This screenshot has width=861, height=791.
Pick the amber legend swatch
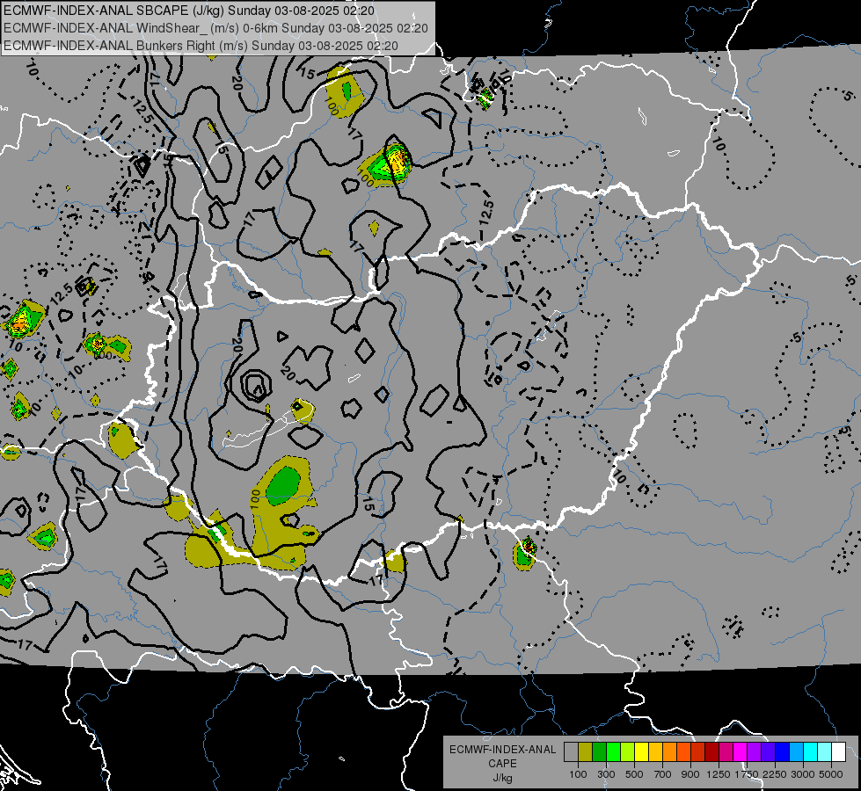(x=655, y=752)
